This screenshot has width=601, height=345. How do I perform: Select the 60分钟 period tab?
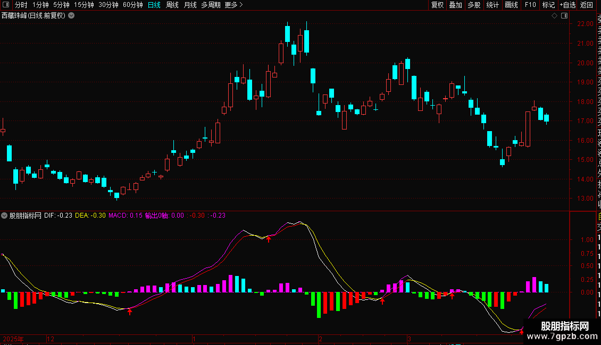(132, 5)
